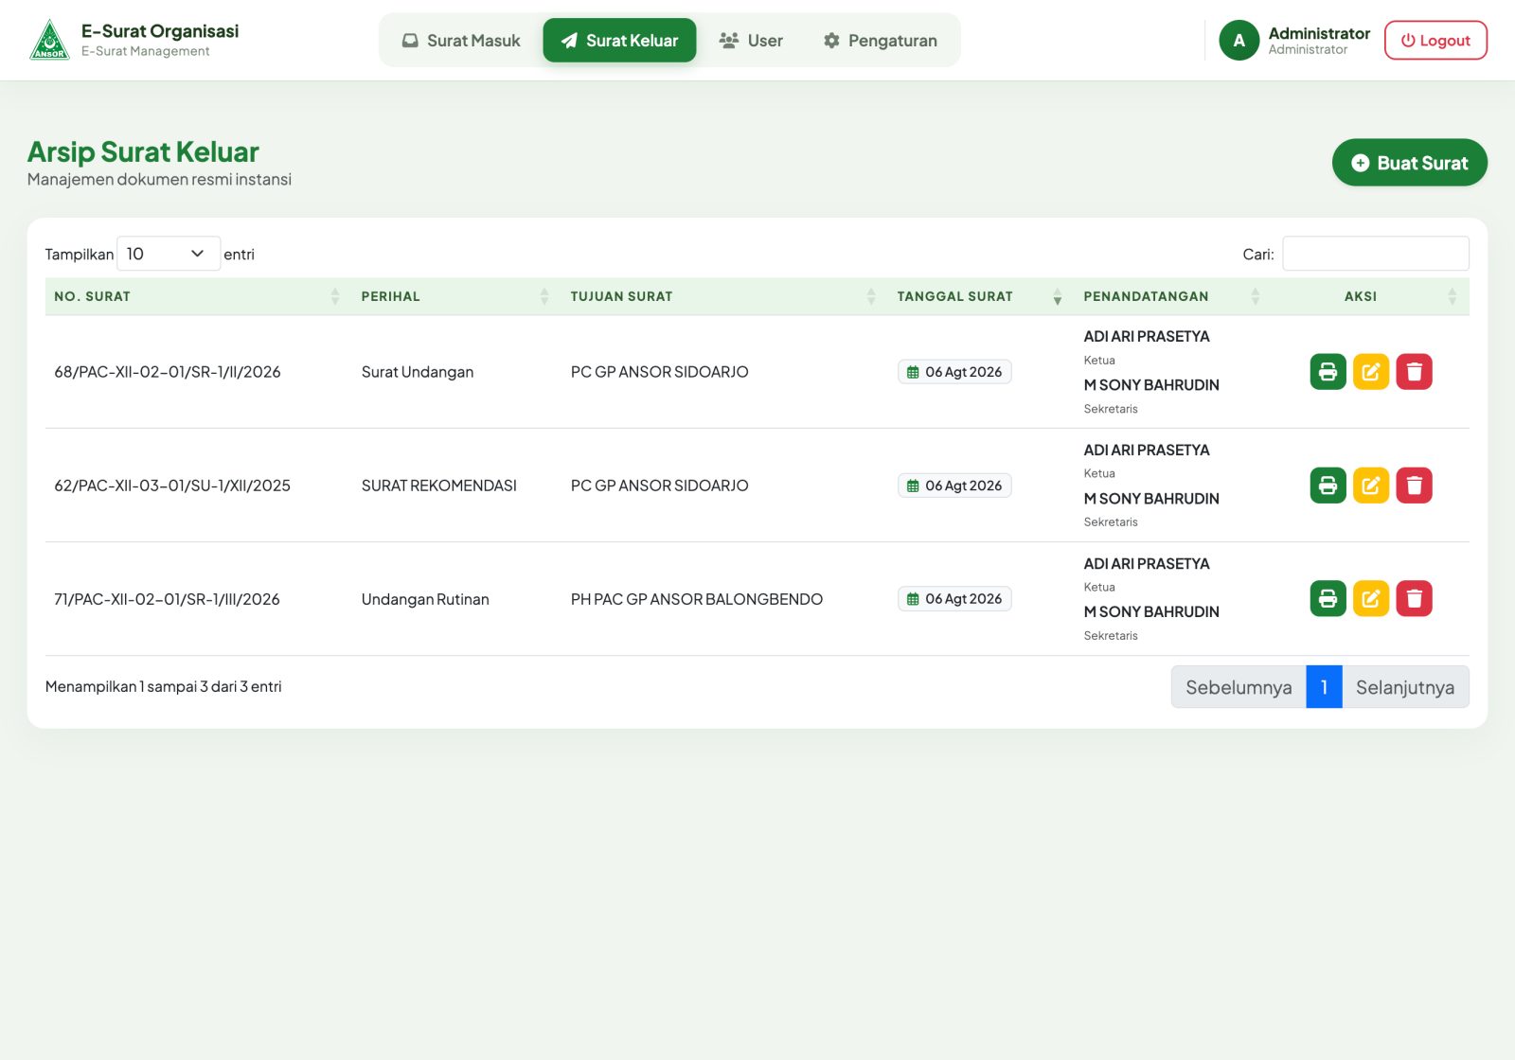Click the Surat Undangan perihal cell
Screen dimensions: 1515x1060
pos(418,372)
